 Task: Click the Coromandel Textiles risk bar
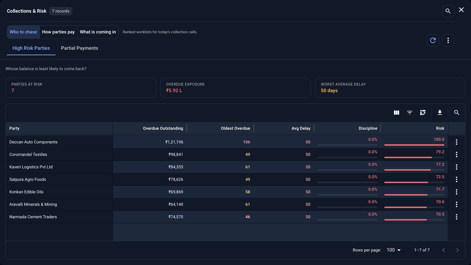point(414,158)
